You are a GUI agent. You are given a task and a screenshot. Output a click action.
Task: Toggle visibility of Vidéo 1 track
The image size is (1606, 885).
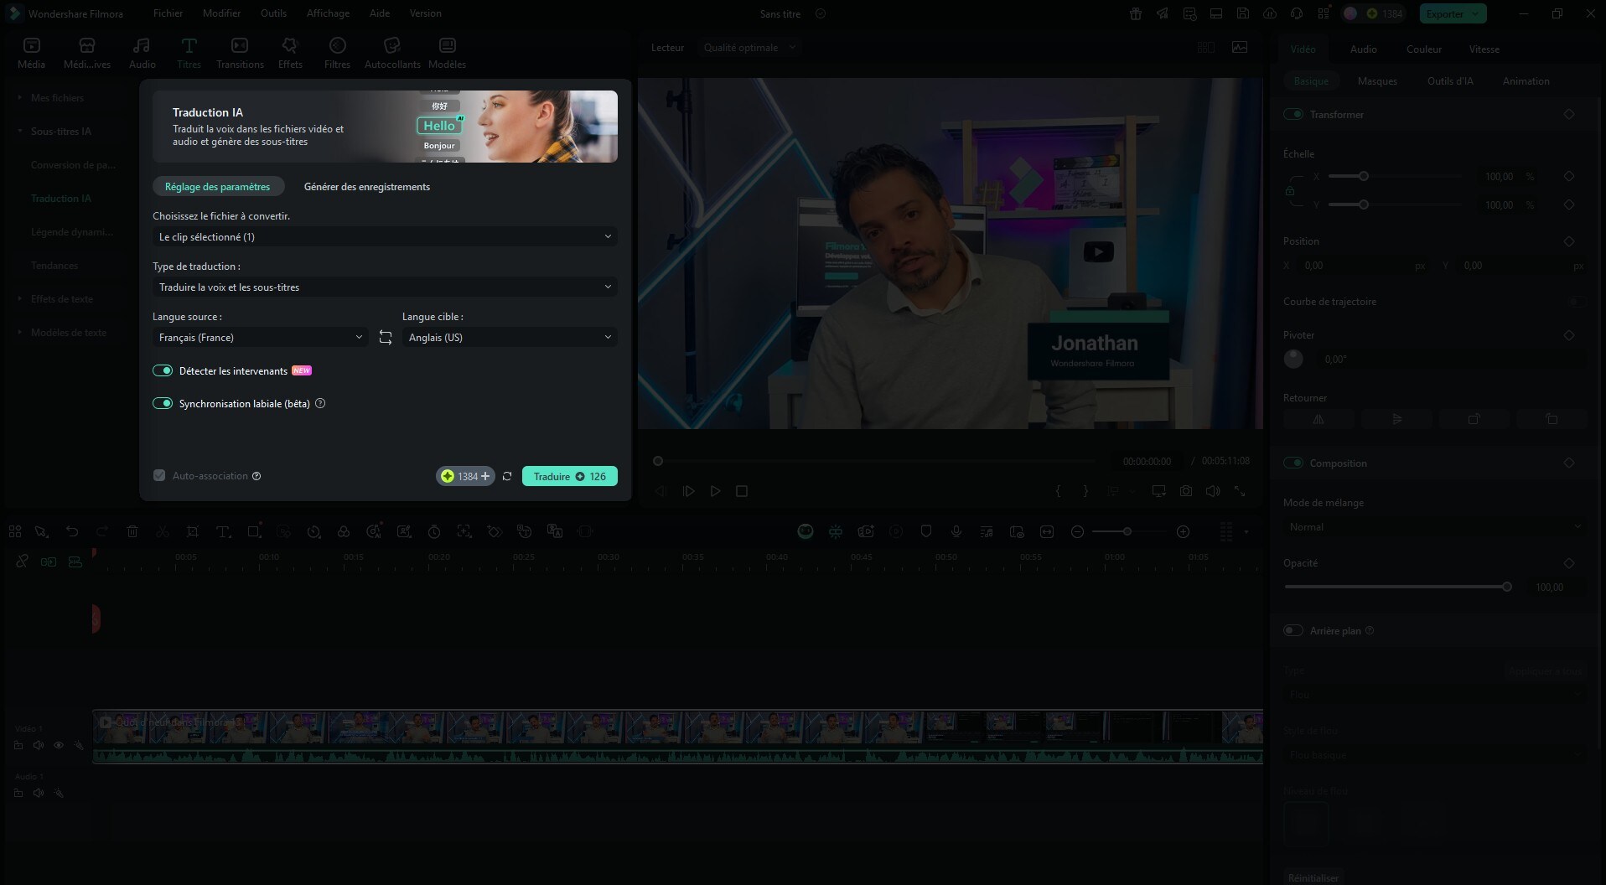coord(59,745)
